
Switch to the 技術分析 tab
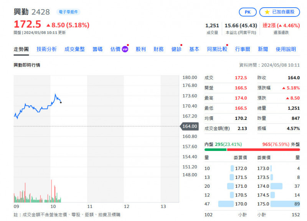coord(46,49)
